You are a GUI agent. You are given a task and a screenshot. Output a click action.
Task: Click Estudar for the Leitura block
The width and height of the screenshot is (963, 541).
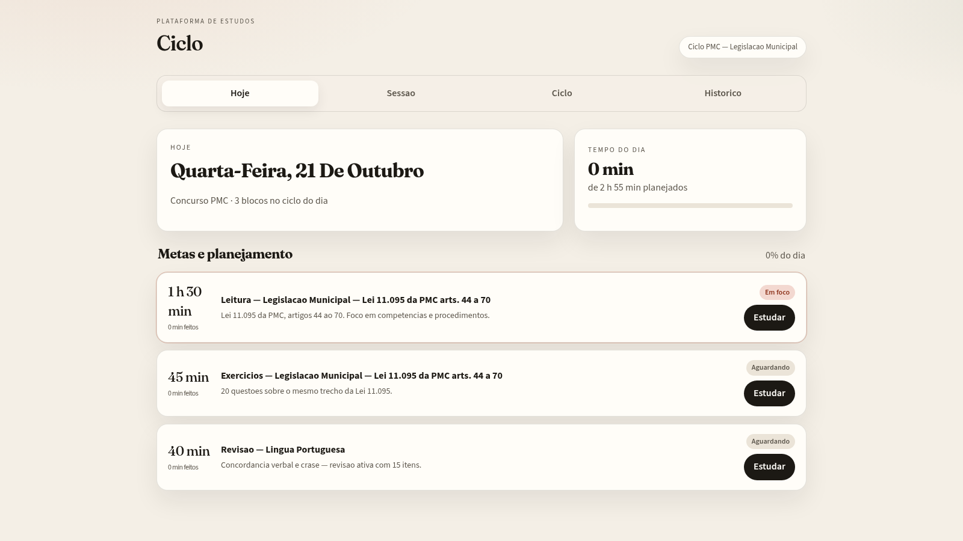pyautogui.click(x=769, y=317)
